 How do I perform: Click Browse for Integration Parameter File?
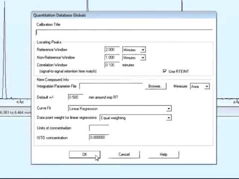pos(155,86)
